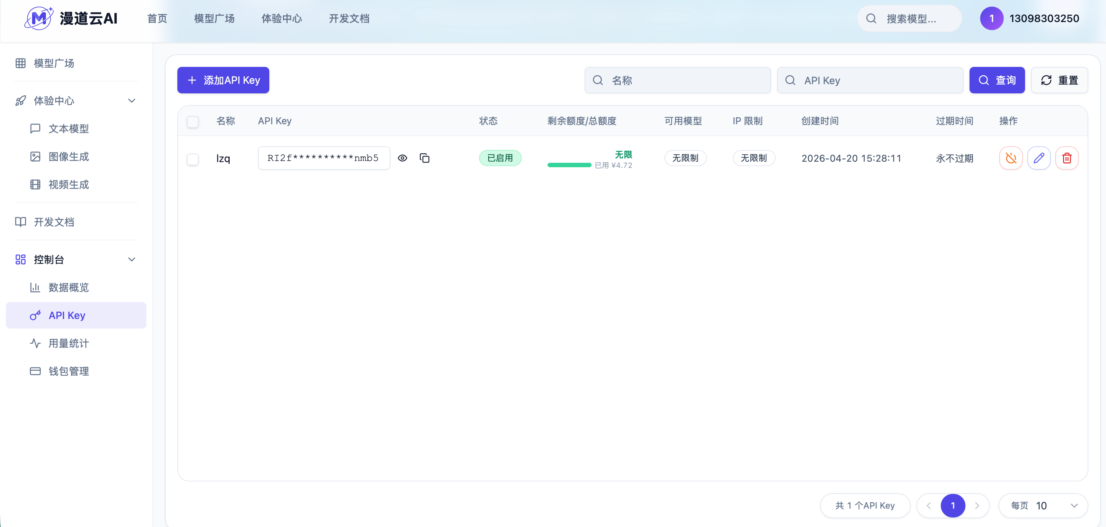Viewport: 1106px width, 527px height.
Task: Click the account number 13098303250
Action: coord(1044,18)
